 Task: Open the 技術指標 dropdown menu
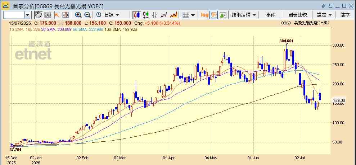pos(244,15)
